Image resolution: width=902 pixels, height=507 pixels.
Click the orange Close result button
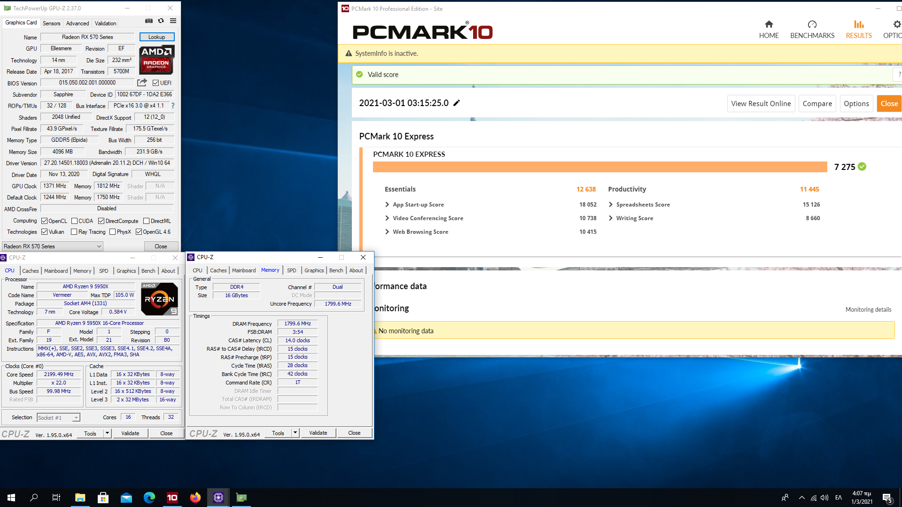point(889,104)
